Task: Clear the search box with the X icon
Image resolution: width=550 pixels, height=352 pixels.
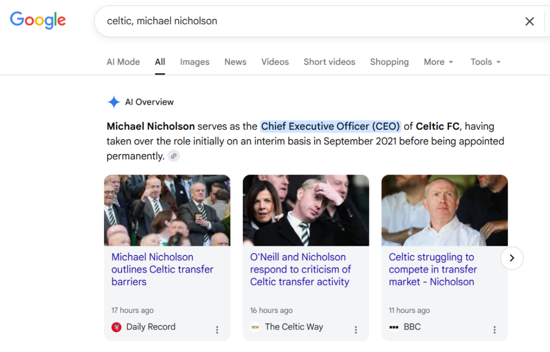Action: tap(529, 21)
